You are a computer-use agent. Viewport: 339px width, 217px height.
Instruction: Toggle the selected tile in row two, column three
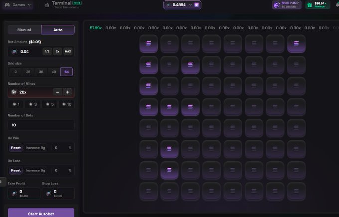point(190,65)
